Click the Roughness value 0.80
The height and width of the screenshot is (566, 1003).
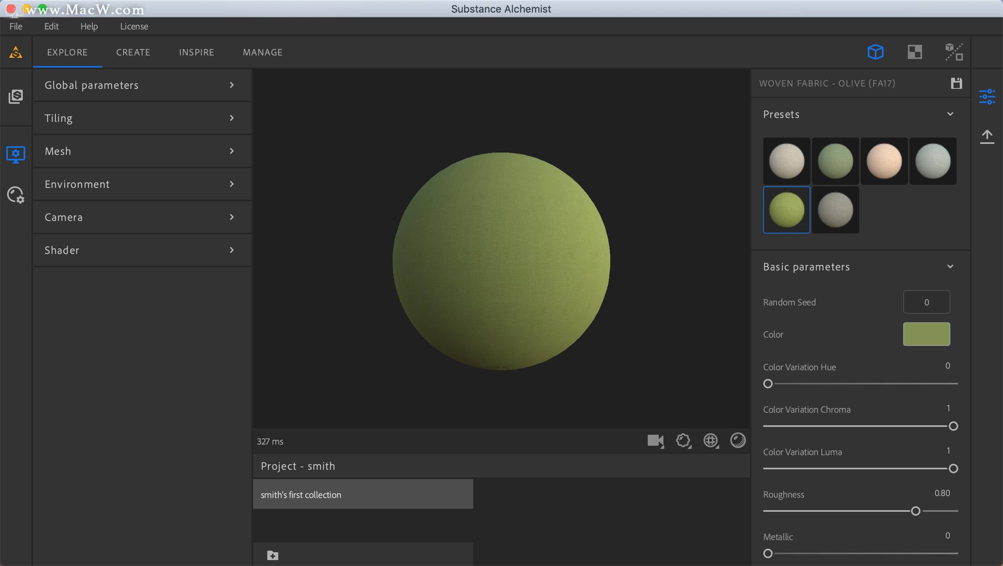pos(942,493)
